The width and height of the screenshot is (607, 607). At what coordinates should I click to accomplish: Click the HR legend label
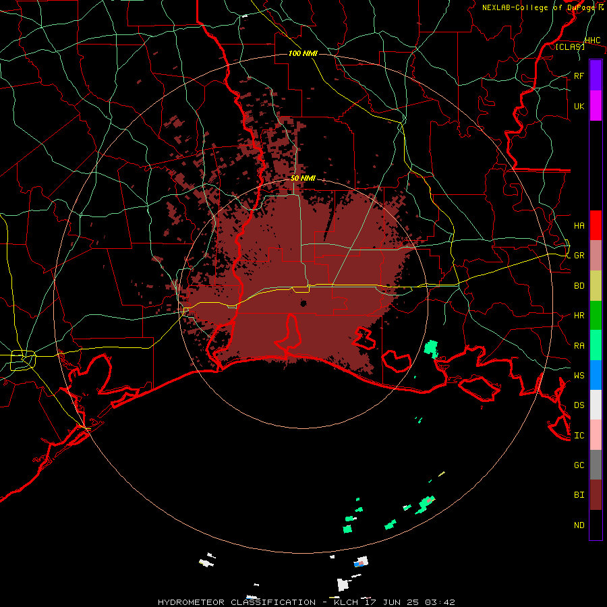coord(579,316)
